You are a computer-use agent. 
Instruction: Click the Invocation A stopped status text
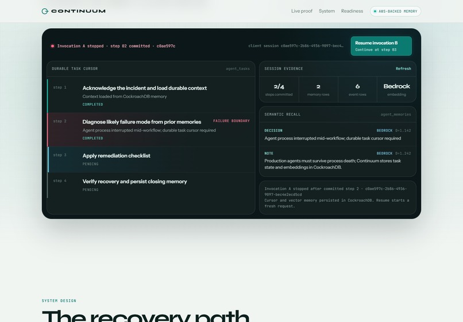point(116,46)
